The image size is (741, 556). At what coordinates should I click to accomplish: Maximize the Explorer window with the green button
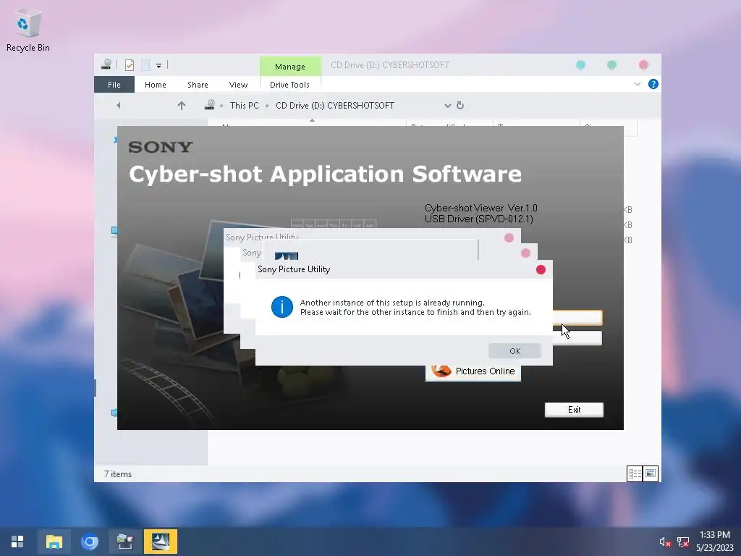coord(612,64)
